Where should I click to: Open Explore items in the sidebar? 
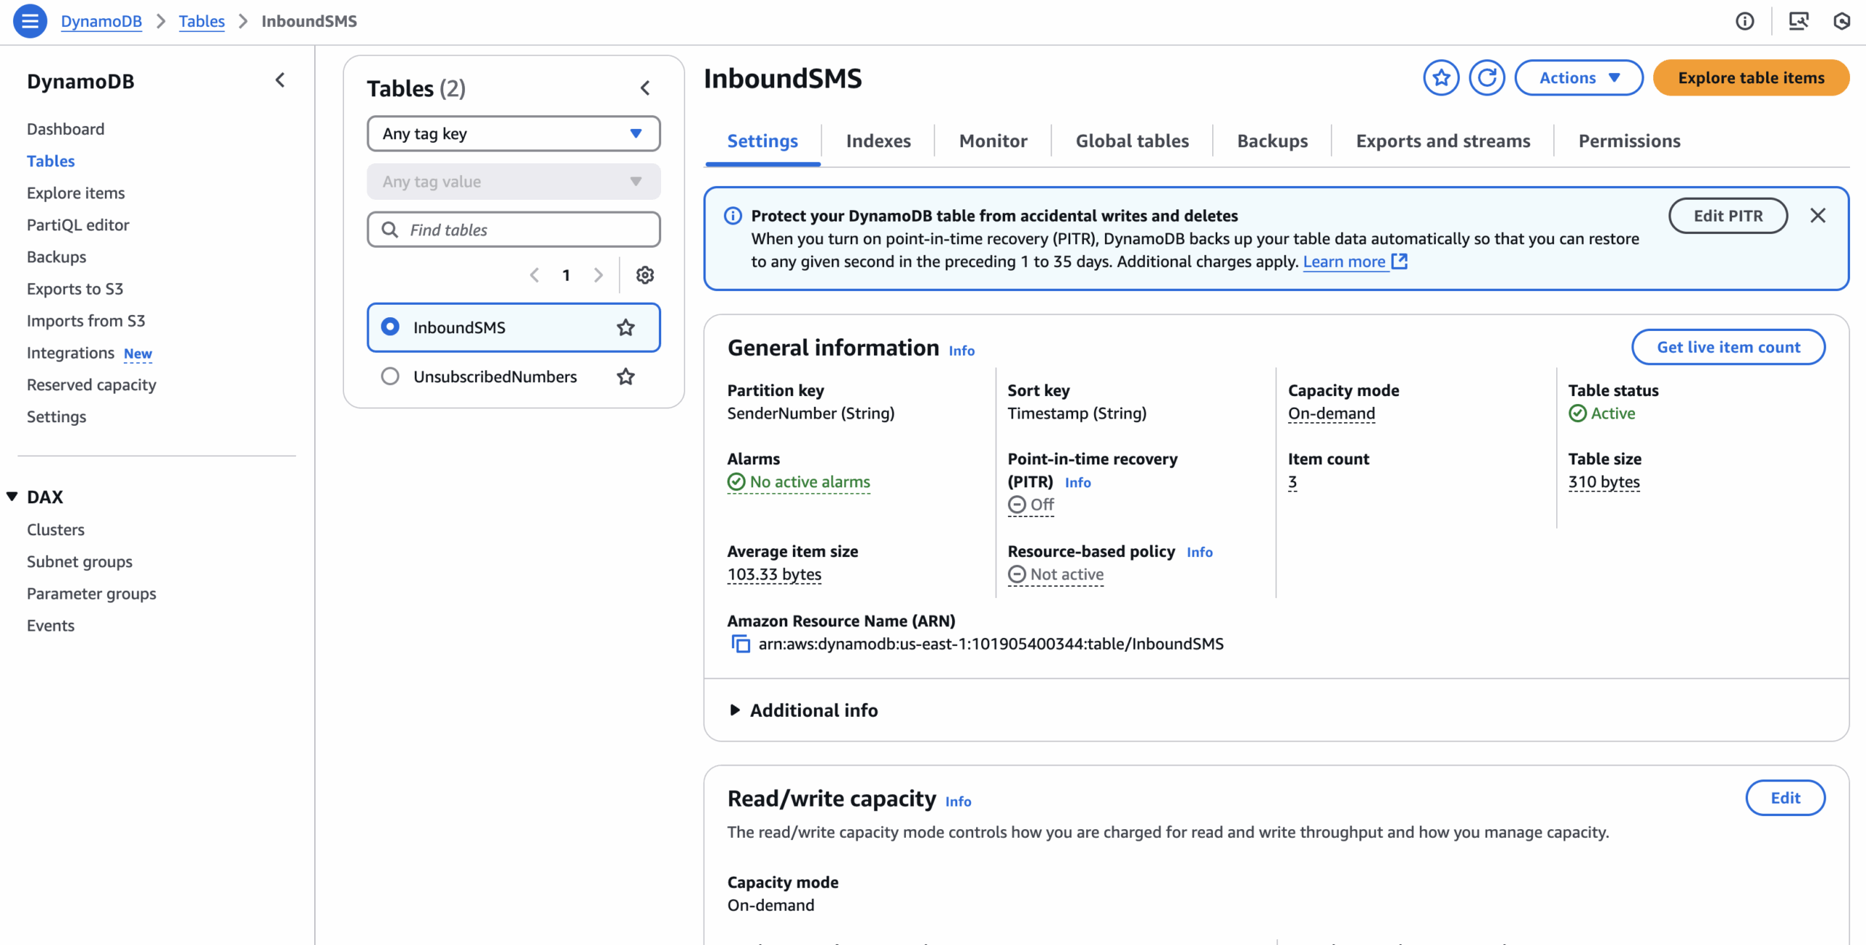point(76,193)
